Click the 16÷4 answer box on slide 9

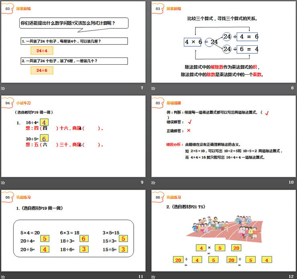coord(44,122)
